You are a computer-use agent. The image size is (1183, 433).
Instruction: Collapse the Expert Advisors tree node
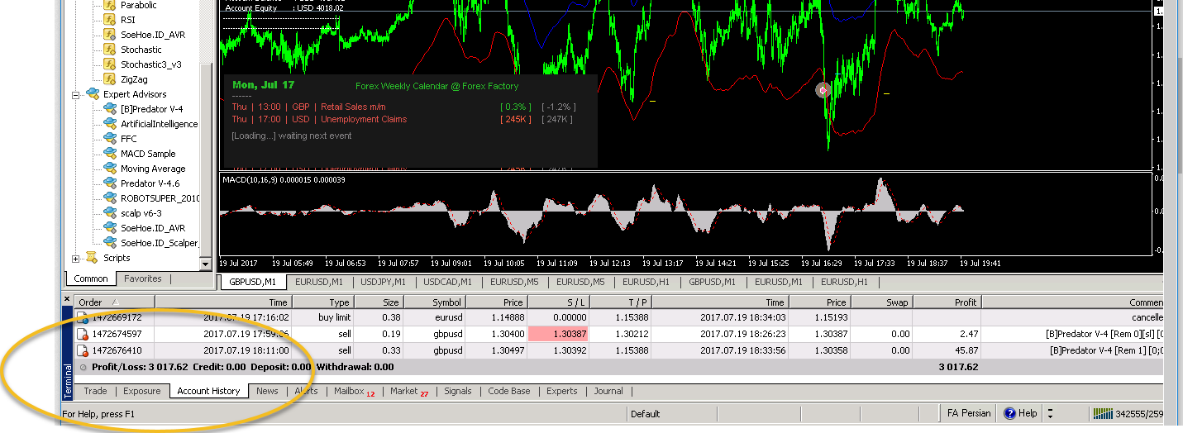click(x=76, y=95)
